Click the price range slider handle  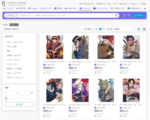point(6,99)
